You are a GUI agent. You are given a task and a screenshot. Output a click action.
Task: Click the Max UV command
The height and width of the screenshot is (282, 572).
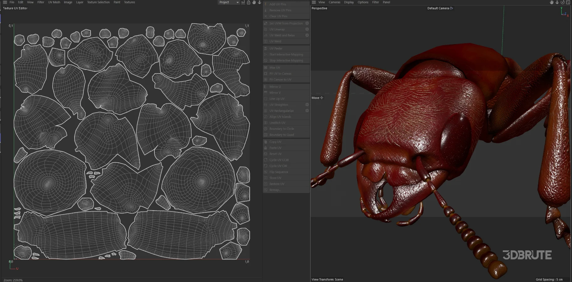point(286,67)
